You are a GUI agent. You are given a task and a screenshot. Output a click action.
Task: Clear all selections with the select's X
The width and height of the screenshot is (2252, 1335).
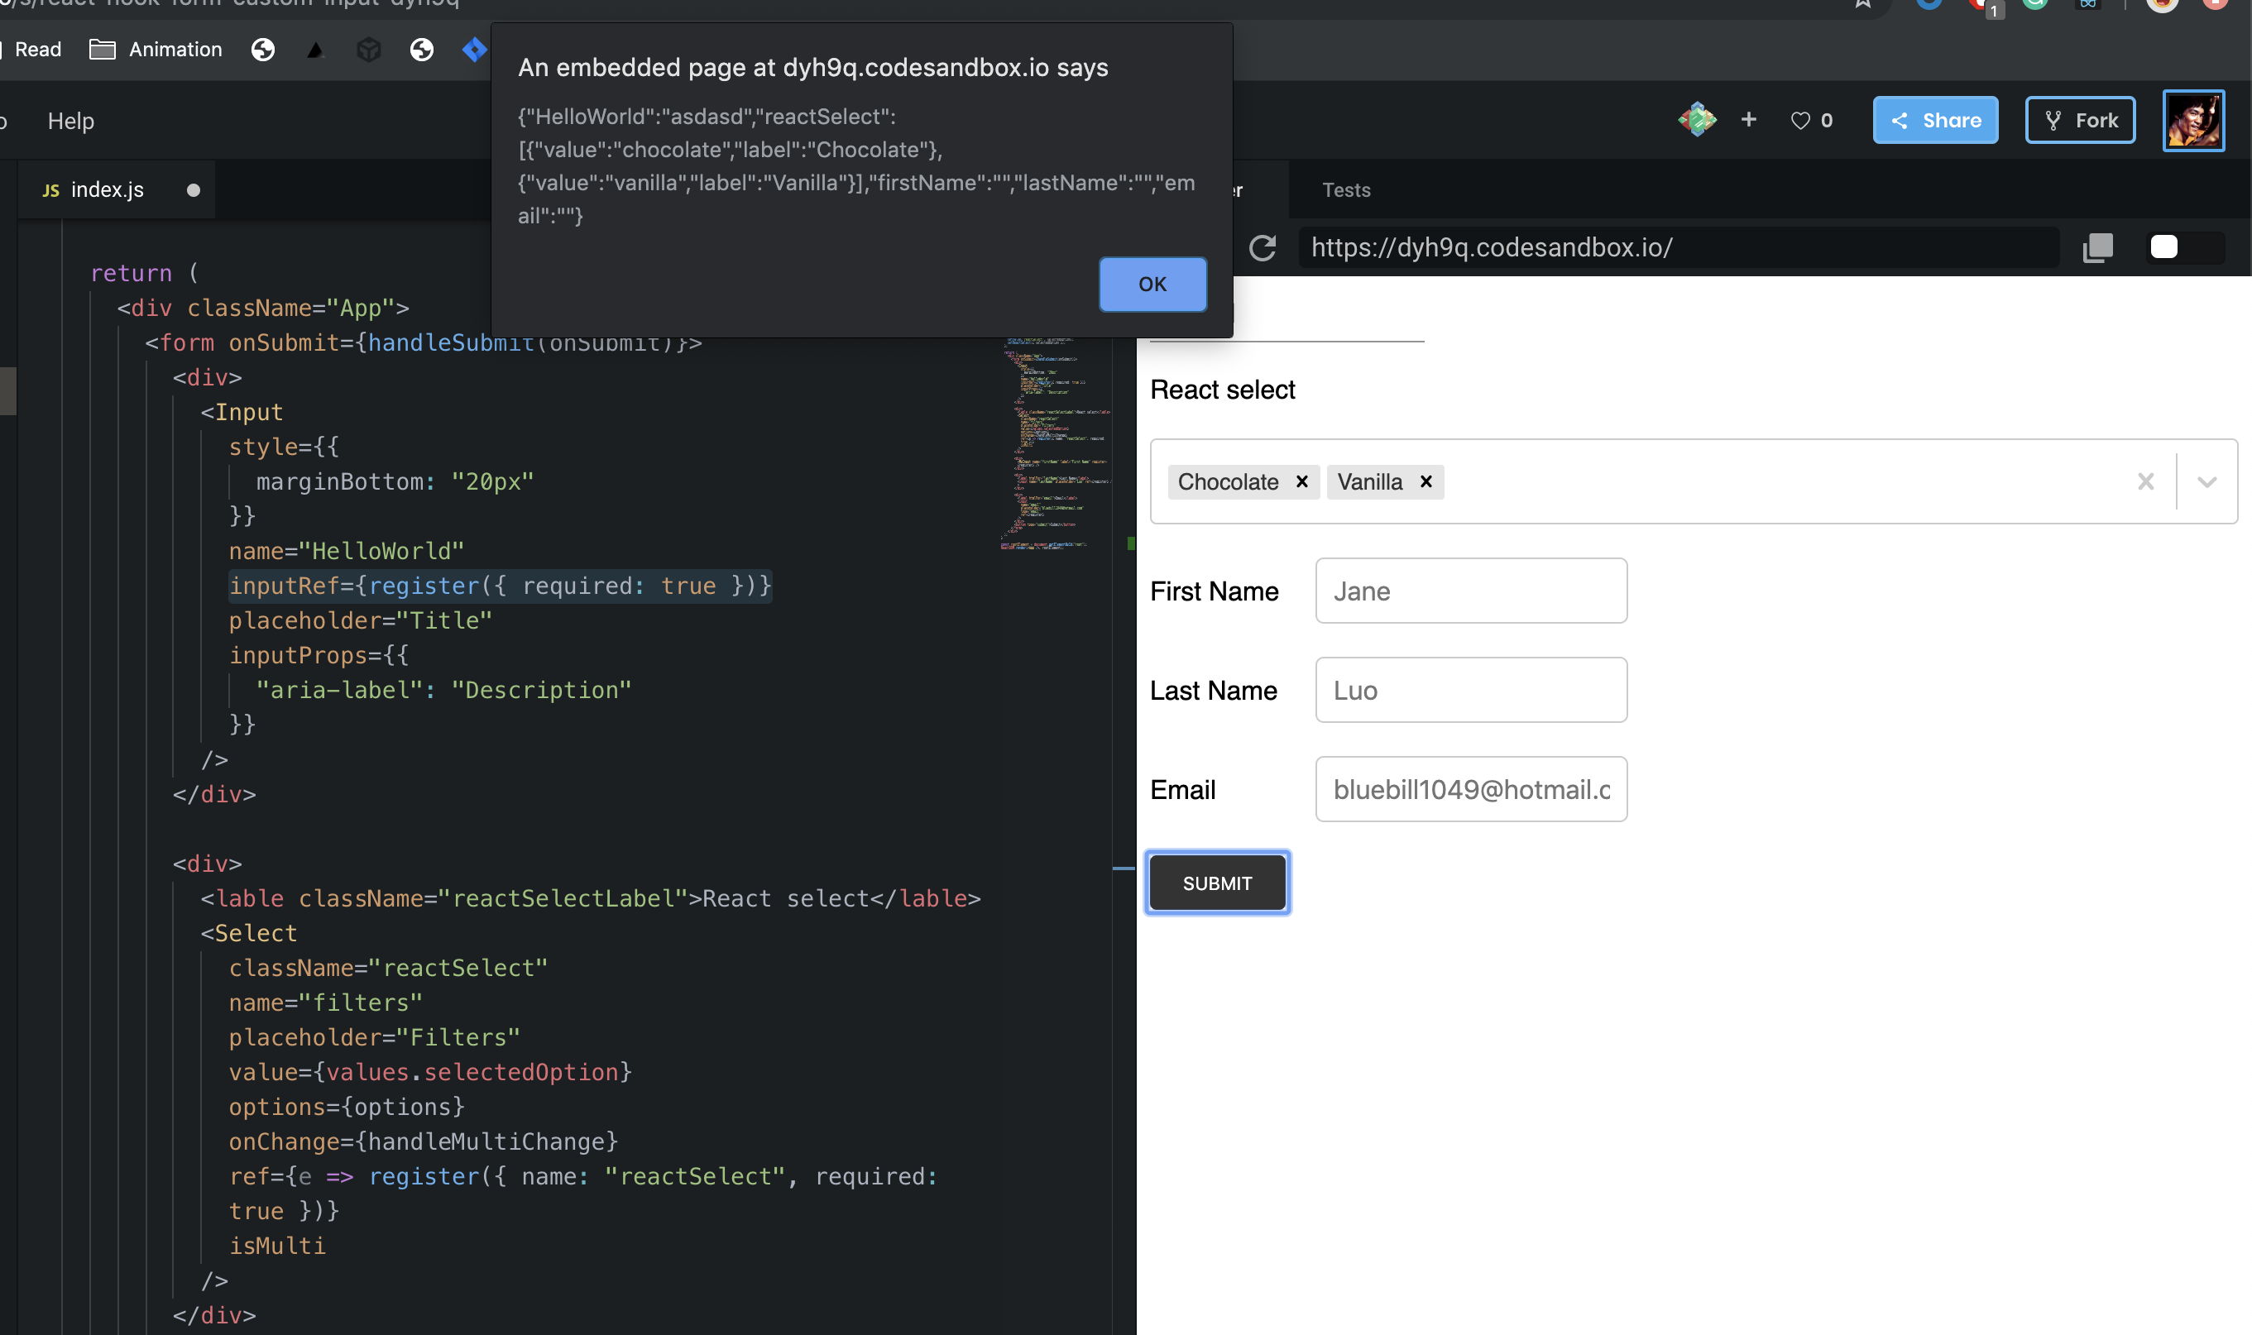point(2145,481)
